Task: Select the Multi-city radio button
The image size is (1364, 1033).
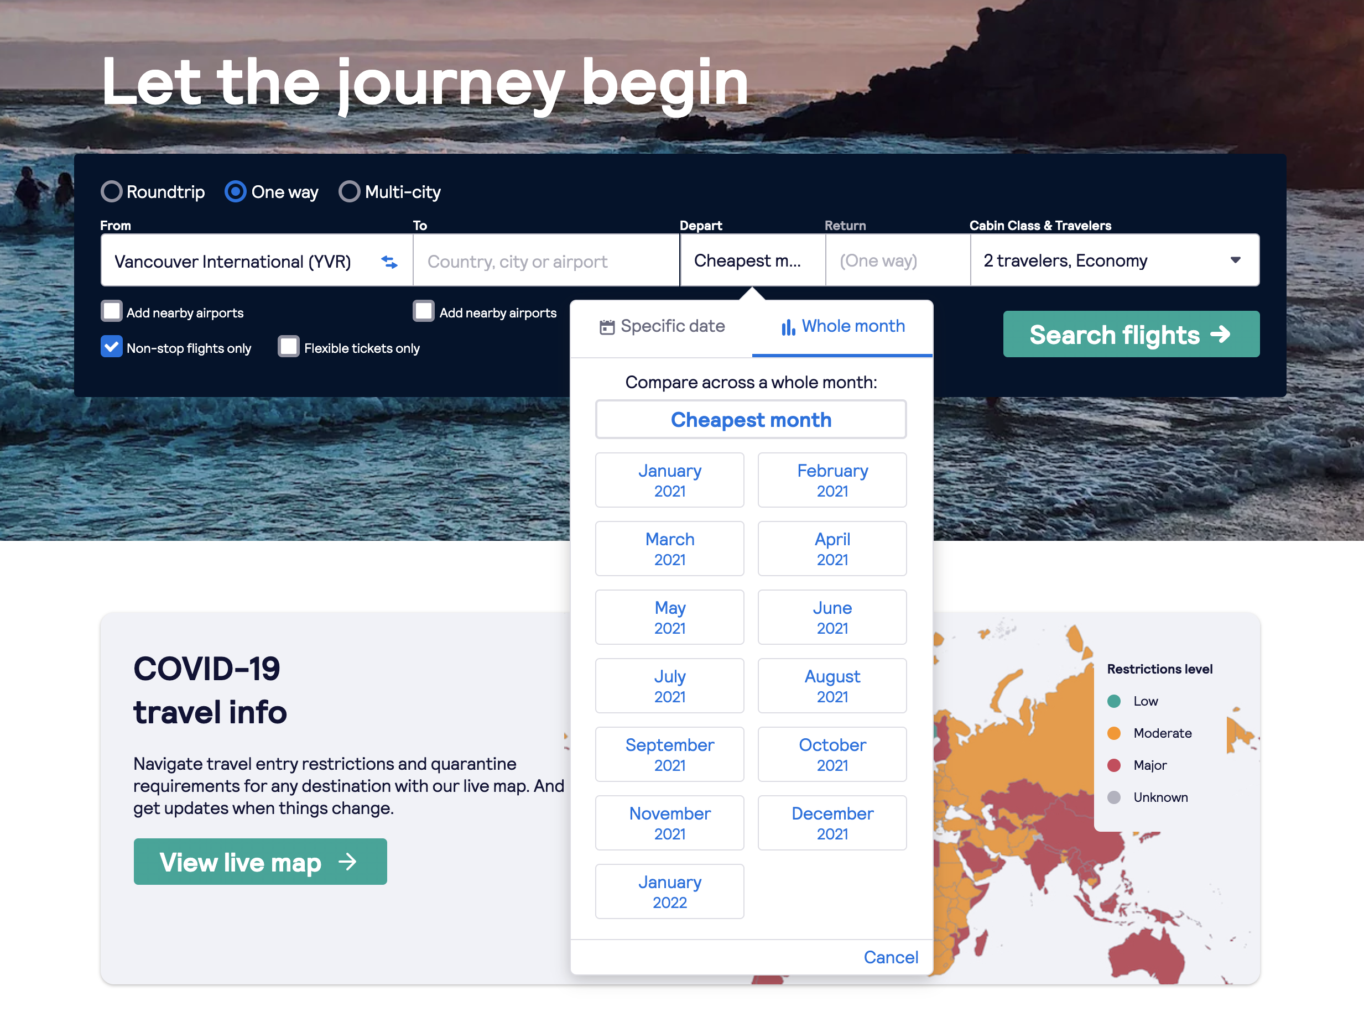Action: pyautogui.click(x=350, y=192)
